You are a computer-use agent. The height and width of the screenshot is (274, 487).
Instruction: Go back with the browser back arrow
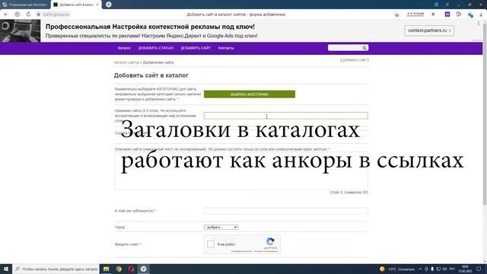[x=6, y=14]
